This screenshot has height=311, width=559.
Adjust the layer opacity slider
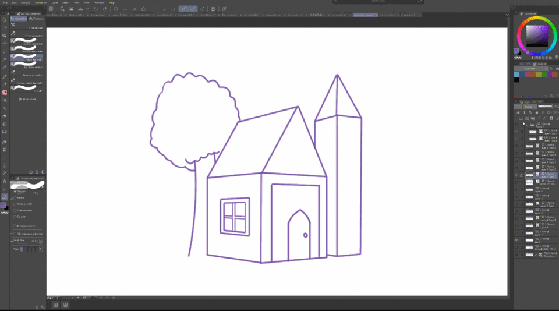tap(545, 106)
